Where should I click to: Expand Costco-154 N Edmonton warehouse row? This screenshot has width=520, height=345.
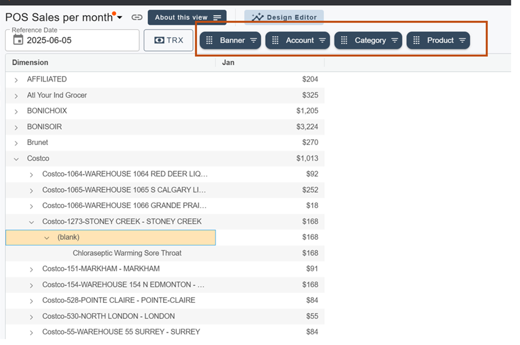(x=31, y=285)
